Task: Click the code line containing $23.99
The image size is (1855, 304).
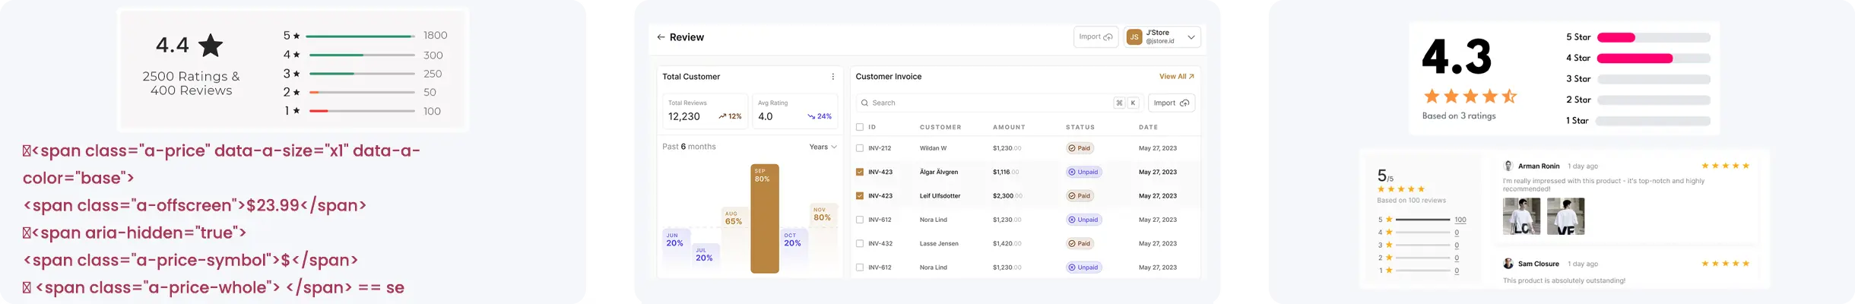Action: click(195, 205)
